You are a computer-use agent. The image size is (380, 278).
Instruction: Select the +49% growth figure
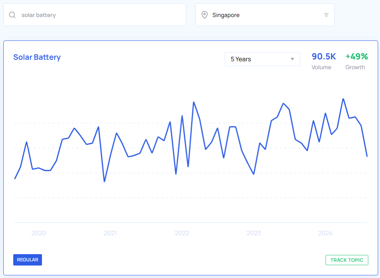pos(356,57)
